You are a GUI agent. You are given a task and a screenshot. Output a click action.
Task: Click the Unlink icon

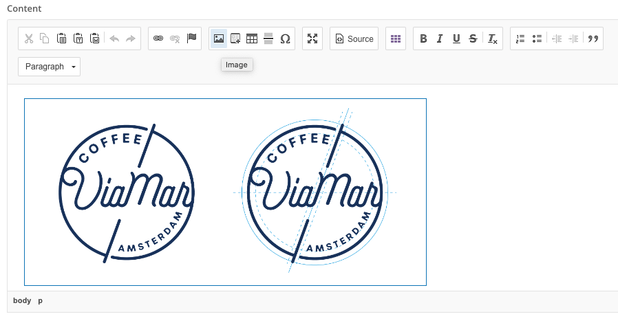pyautogui.click(x=175, y=38)
